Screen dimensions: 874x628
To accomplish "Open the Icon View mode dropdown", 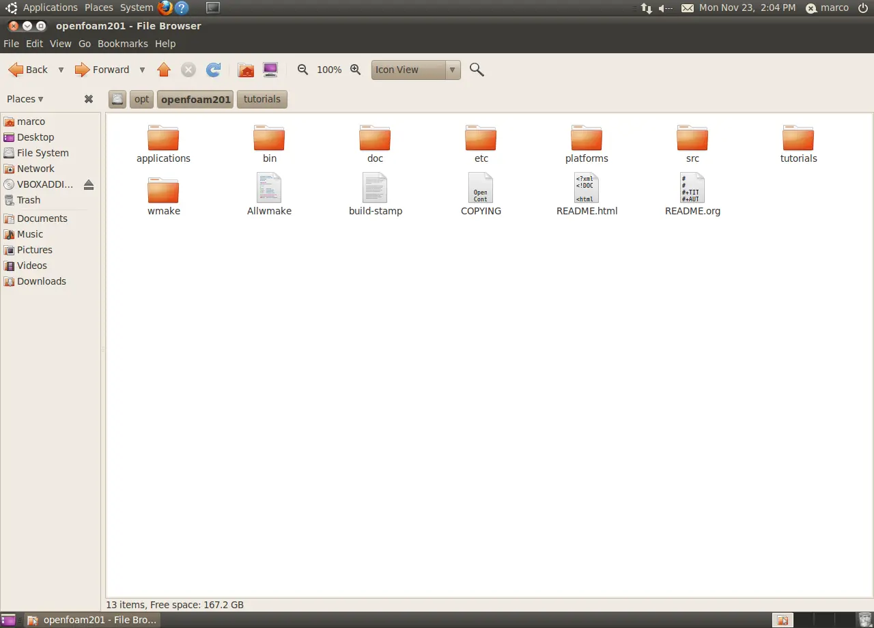I will pyautogui.click(x=416, y=70).
